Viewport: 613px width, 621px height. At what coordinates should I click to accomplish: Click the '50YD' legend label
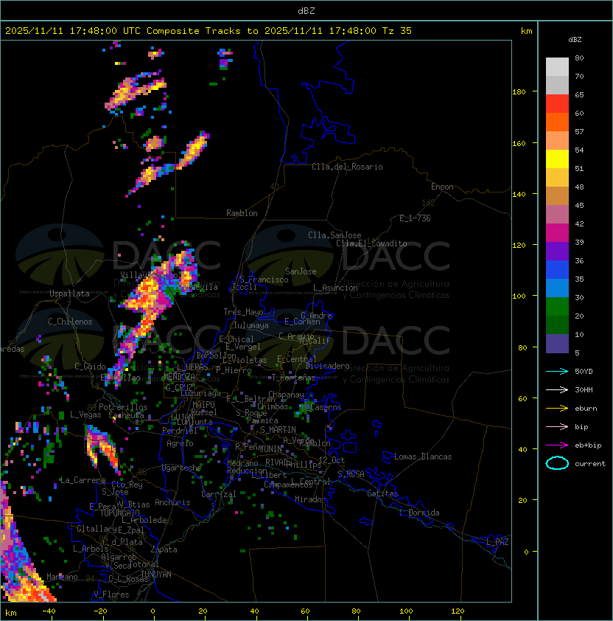584,372
